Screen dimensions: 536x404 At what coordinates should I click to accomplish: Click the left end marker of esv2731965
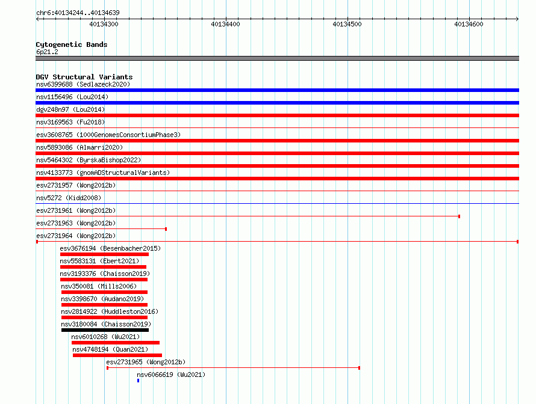107,368
